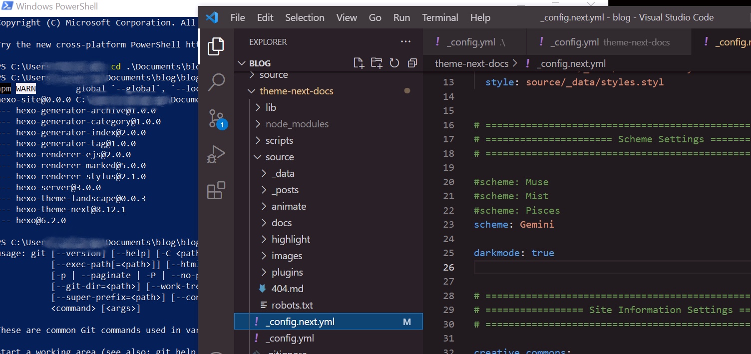The image size is (751, 354).
Task: Switch to _config.yml theme-next-docs tab
Action: [609, 42]
